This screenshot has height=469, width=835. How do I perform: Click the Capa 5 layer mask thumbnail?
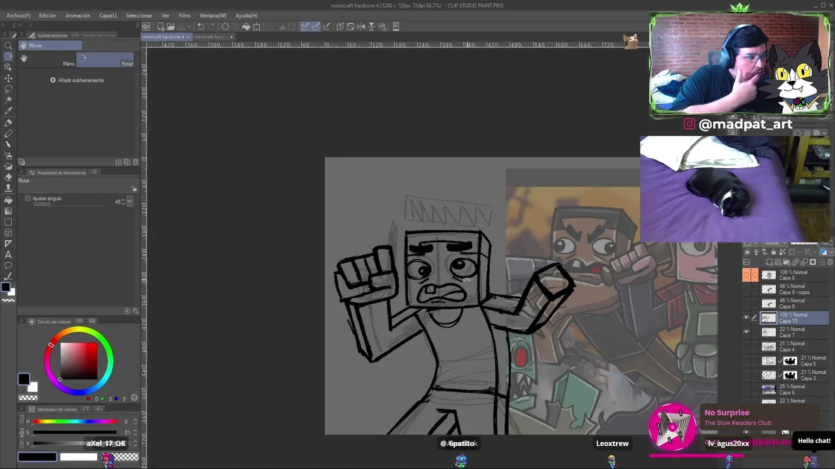tap(790, 361)
